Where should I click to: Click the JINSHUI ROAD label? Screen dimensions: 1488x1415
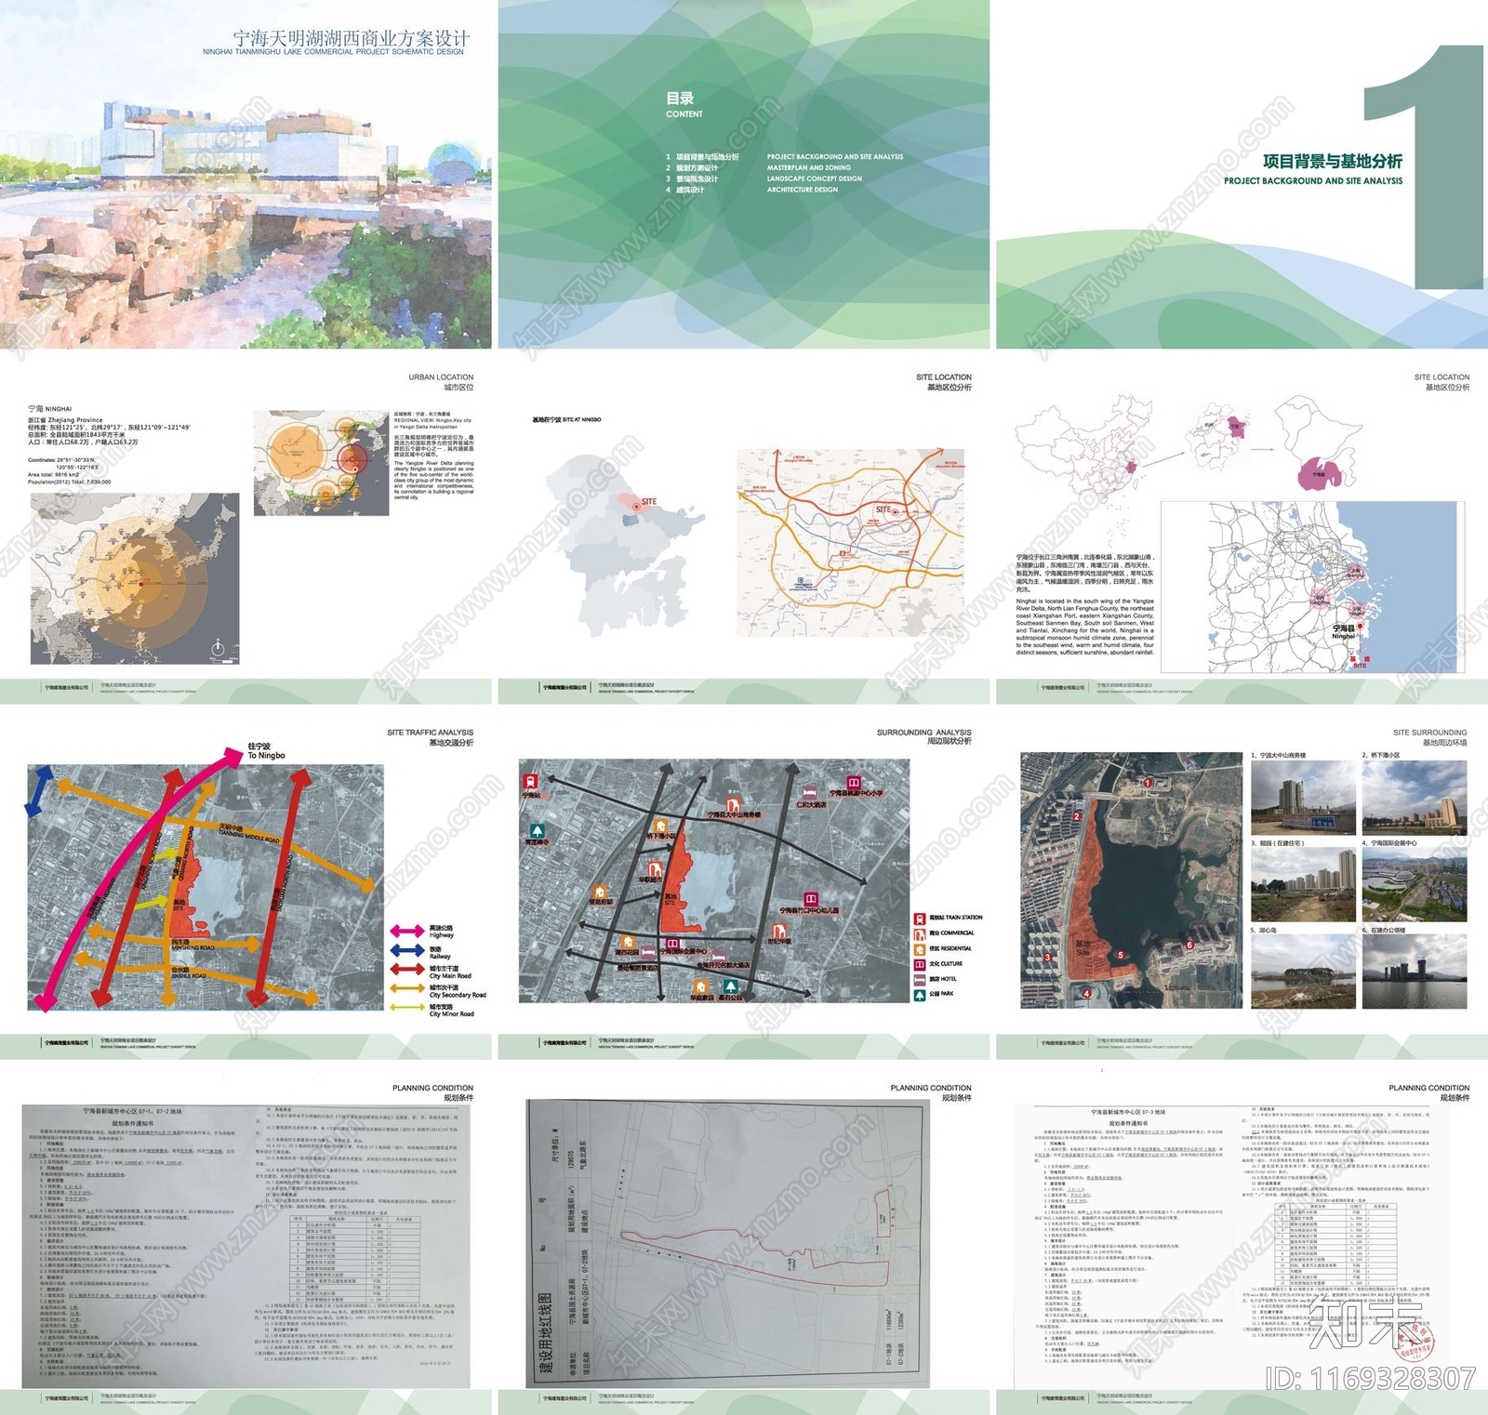[189, 976]
